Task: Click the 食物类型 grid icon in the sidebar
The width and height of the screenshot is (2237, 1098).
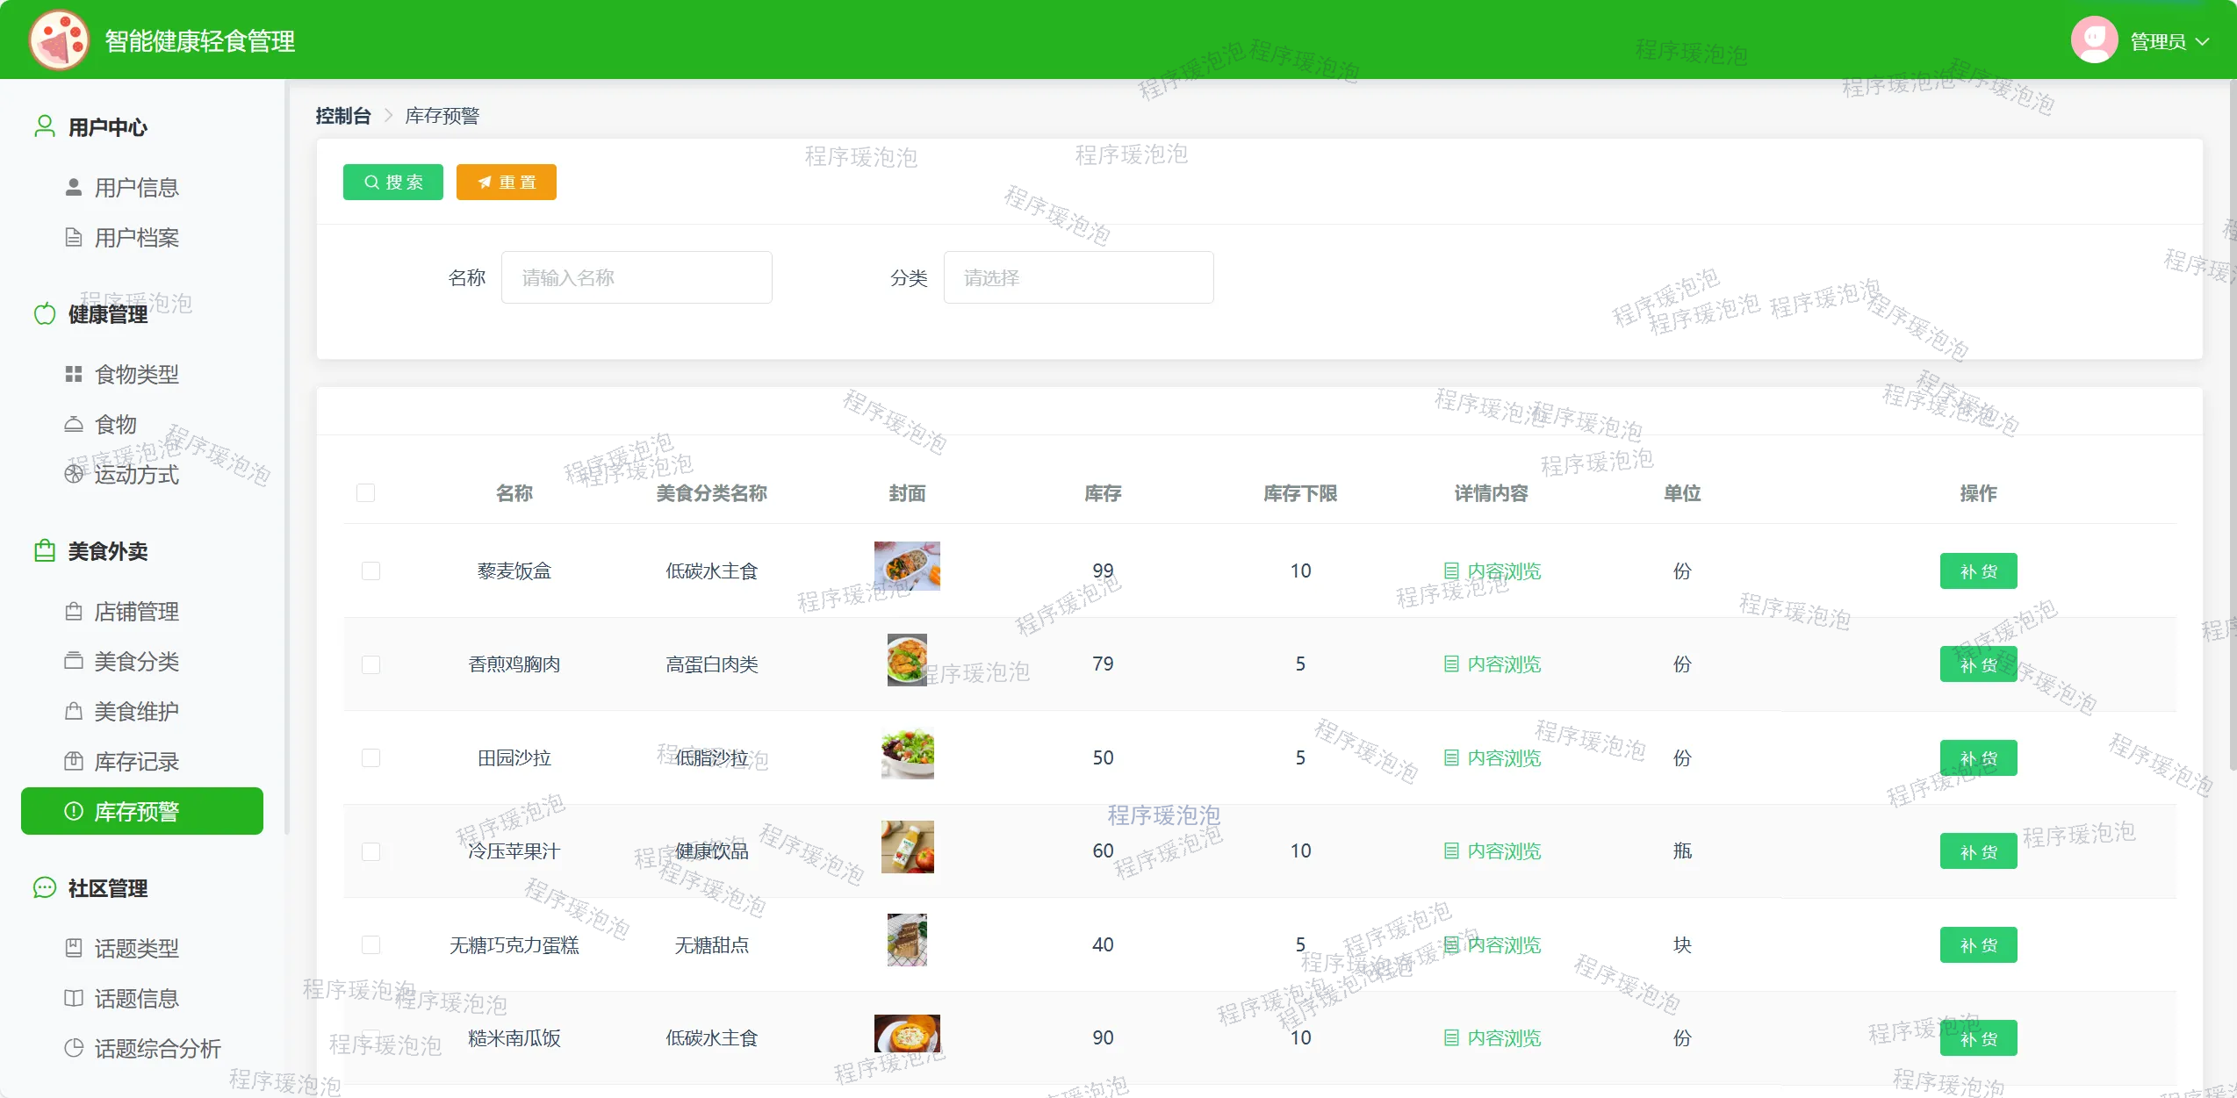Action: tap(74, 375)
